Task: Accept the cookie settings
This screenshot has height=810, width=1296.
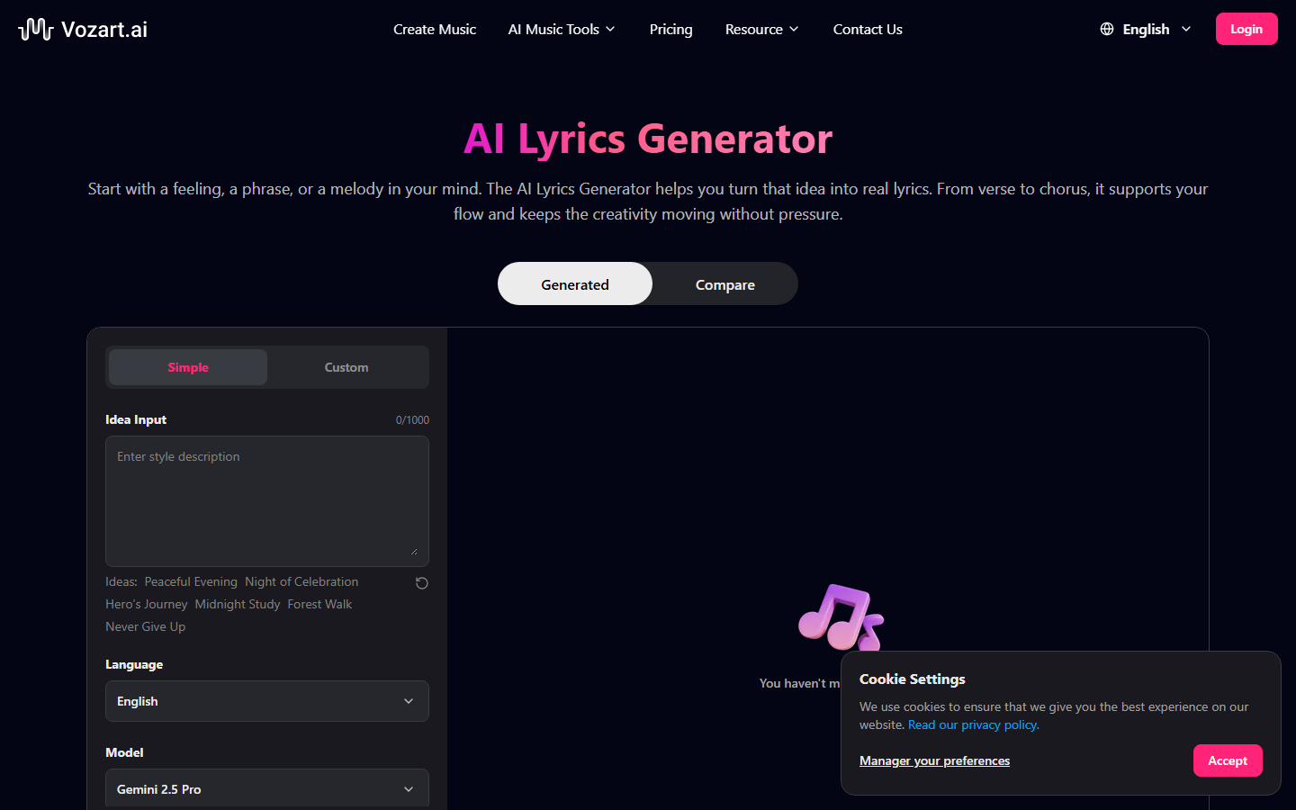Action: (1228, 760)
